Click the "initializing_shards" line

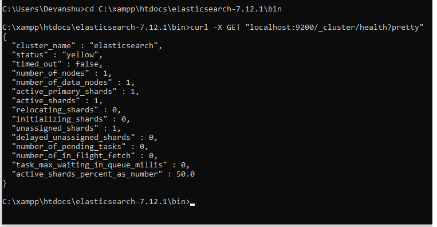pyautogui.click(x=71, y=119)
